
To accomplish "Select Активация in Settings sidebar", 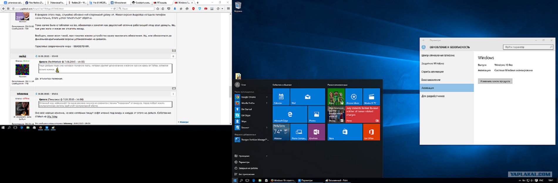I will click(447, 88).
